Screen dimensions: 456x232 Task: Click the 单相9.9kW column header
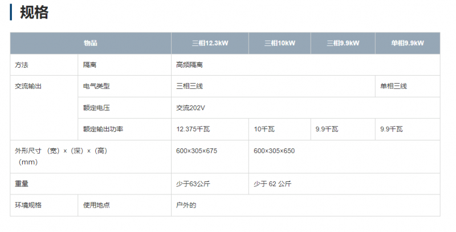point(407,43)
